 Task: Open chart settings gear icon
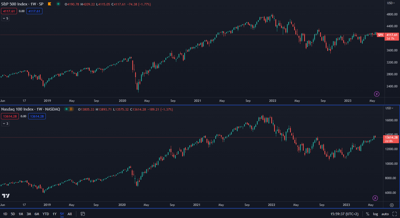(x=392, y=205)
